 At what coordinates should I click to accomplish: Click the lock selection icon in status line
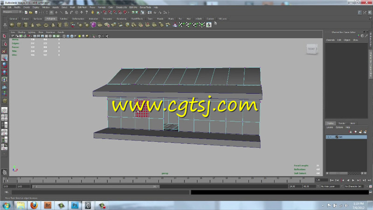92,13
